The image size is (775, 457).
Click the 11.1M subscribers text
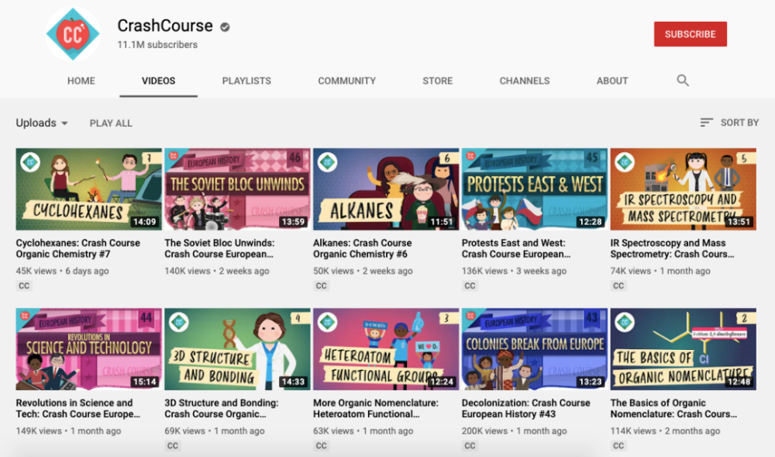coord(157,44)
